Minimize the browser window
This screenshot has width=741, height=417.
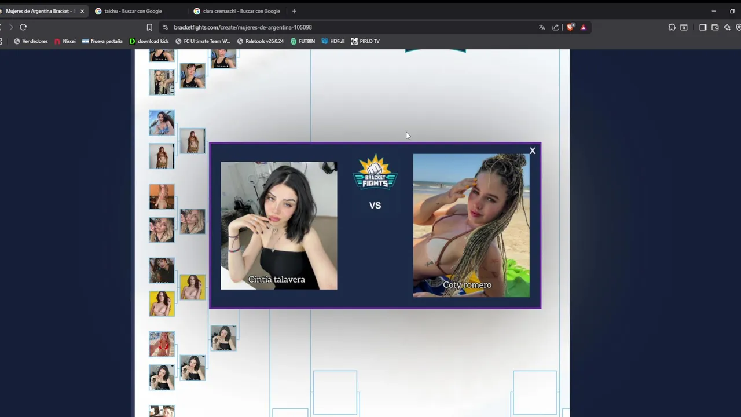714,11
